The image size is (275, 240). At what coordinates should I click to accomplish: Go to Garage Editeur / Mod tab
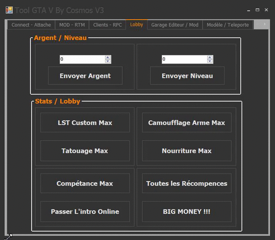pyautogui.click(x=175, y=25)
